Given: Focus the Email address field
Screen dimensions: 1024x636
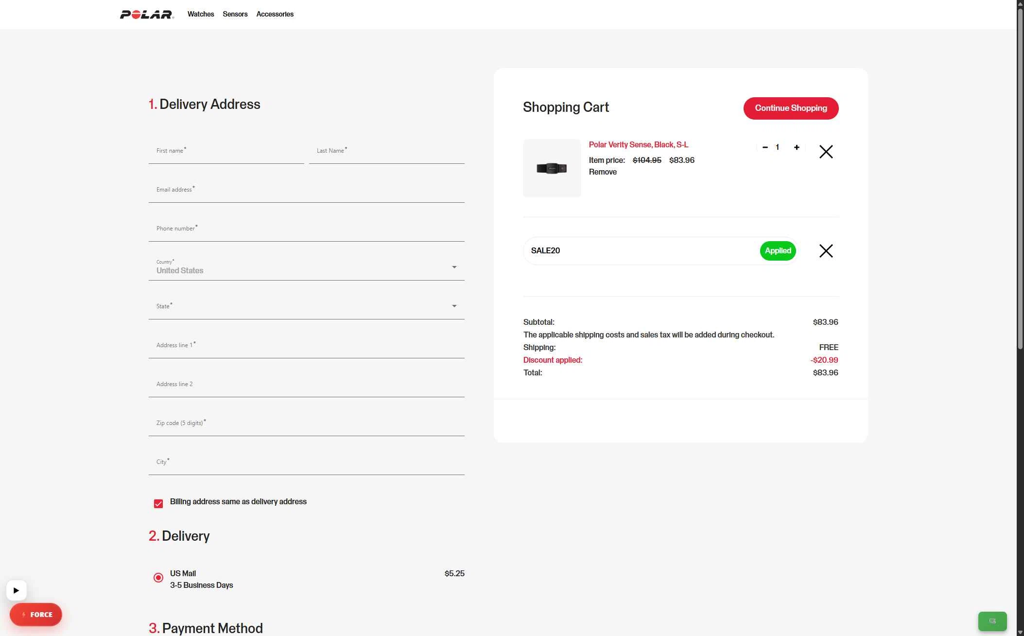Looking at the screenshot, I should (x=307, y=190).
